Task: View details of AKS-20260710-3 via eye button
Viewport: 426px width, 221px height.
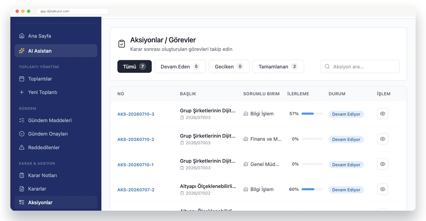Action: (x=383, y=114)
